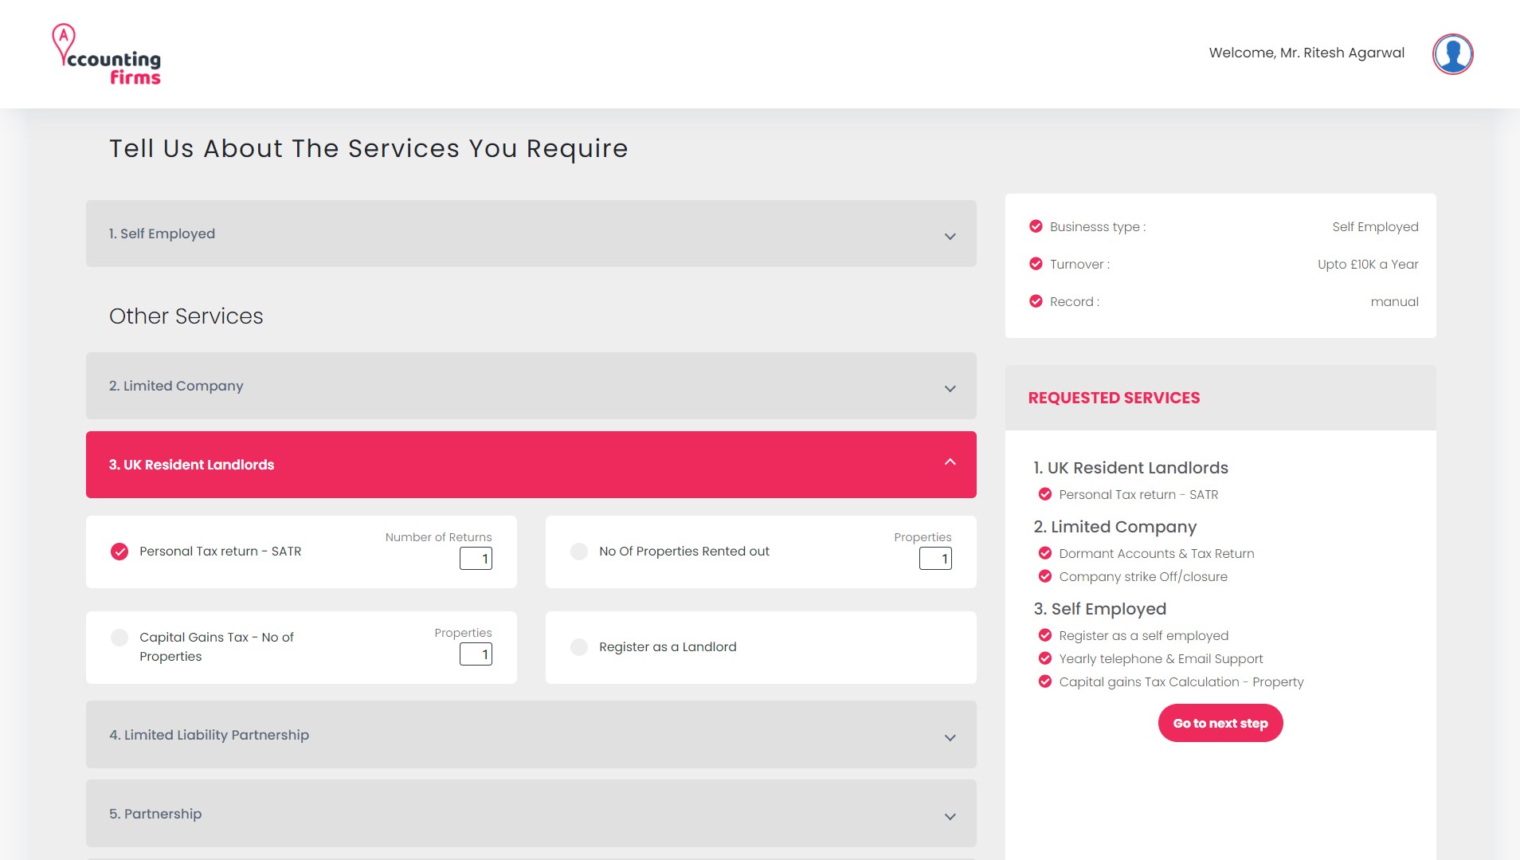Check Register as a Landlord option
1520x860 pixels.
[x=579, y=647]
